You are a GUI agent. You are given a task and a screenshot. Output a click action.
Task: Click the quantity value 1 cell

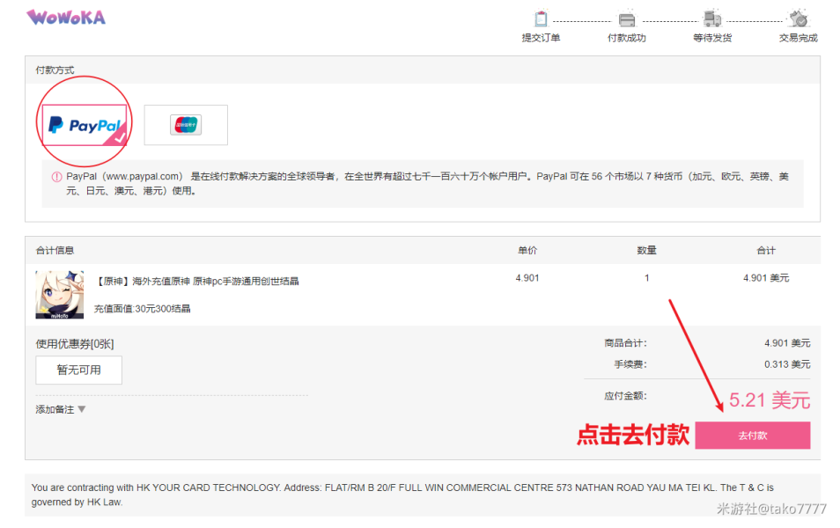(646, 278)
